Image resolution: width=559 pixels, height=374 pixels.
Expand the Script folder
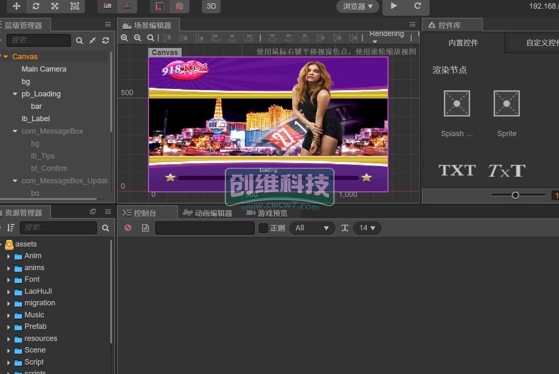(x=8, y=363)
